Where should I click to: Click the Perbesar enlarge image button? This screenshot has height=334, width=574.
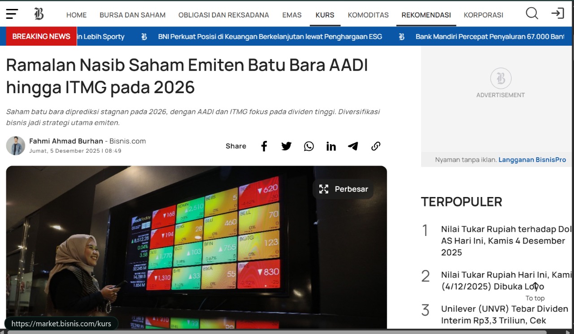(344, 189)
